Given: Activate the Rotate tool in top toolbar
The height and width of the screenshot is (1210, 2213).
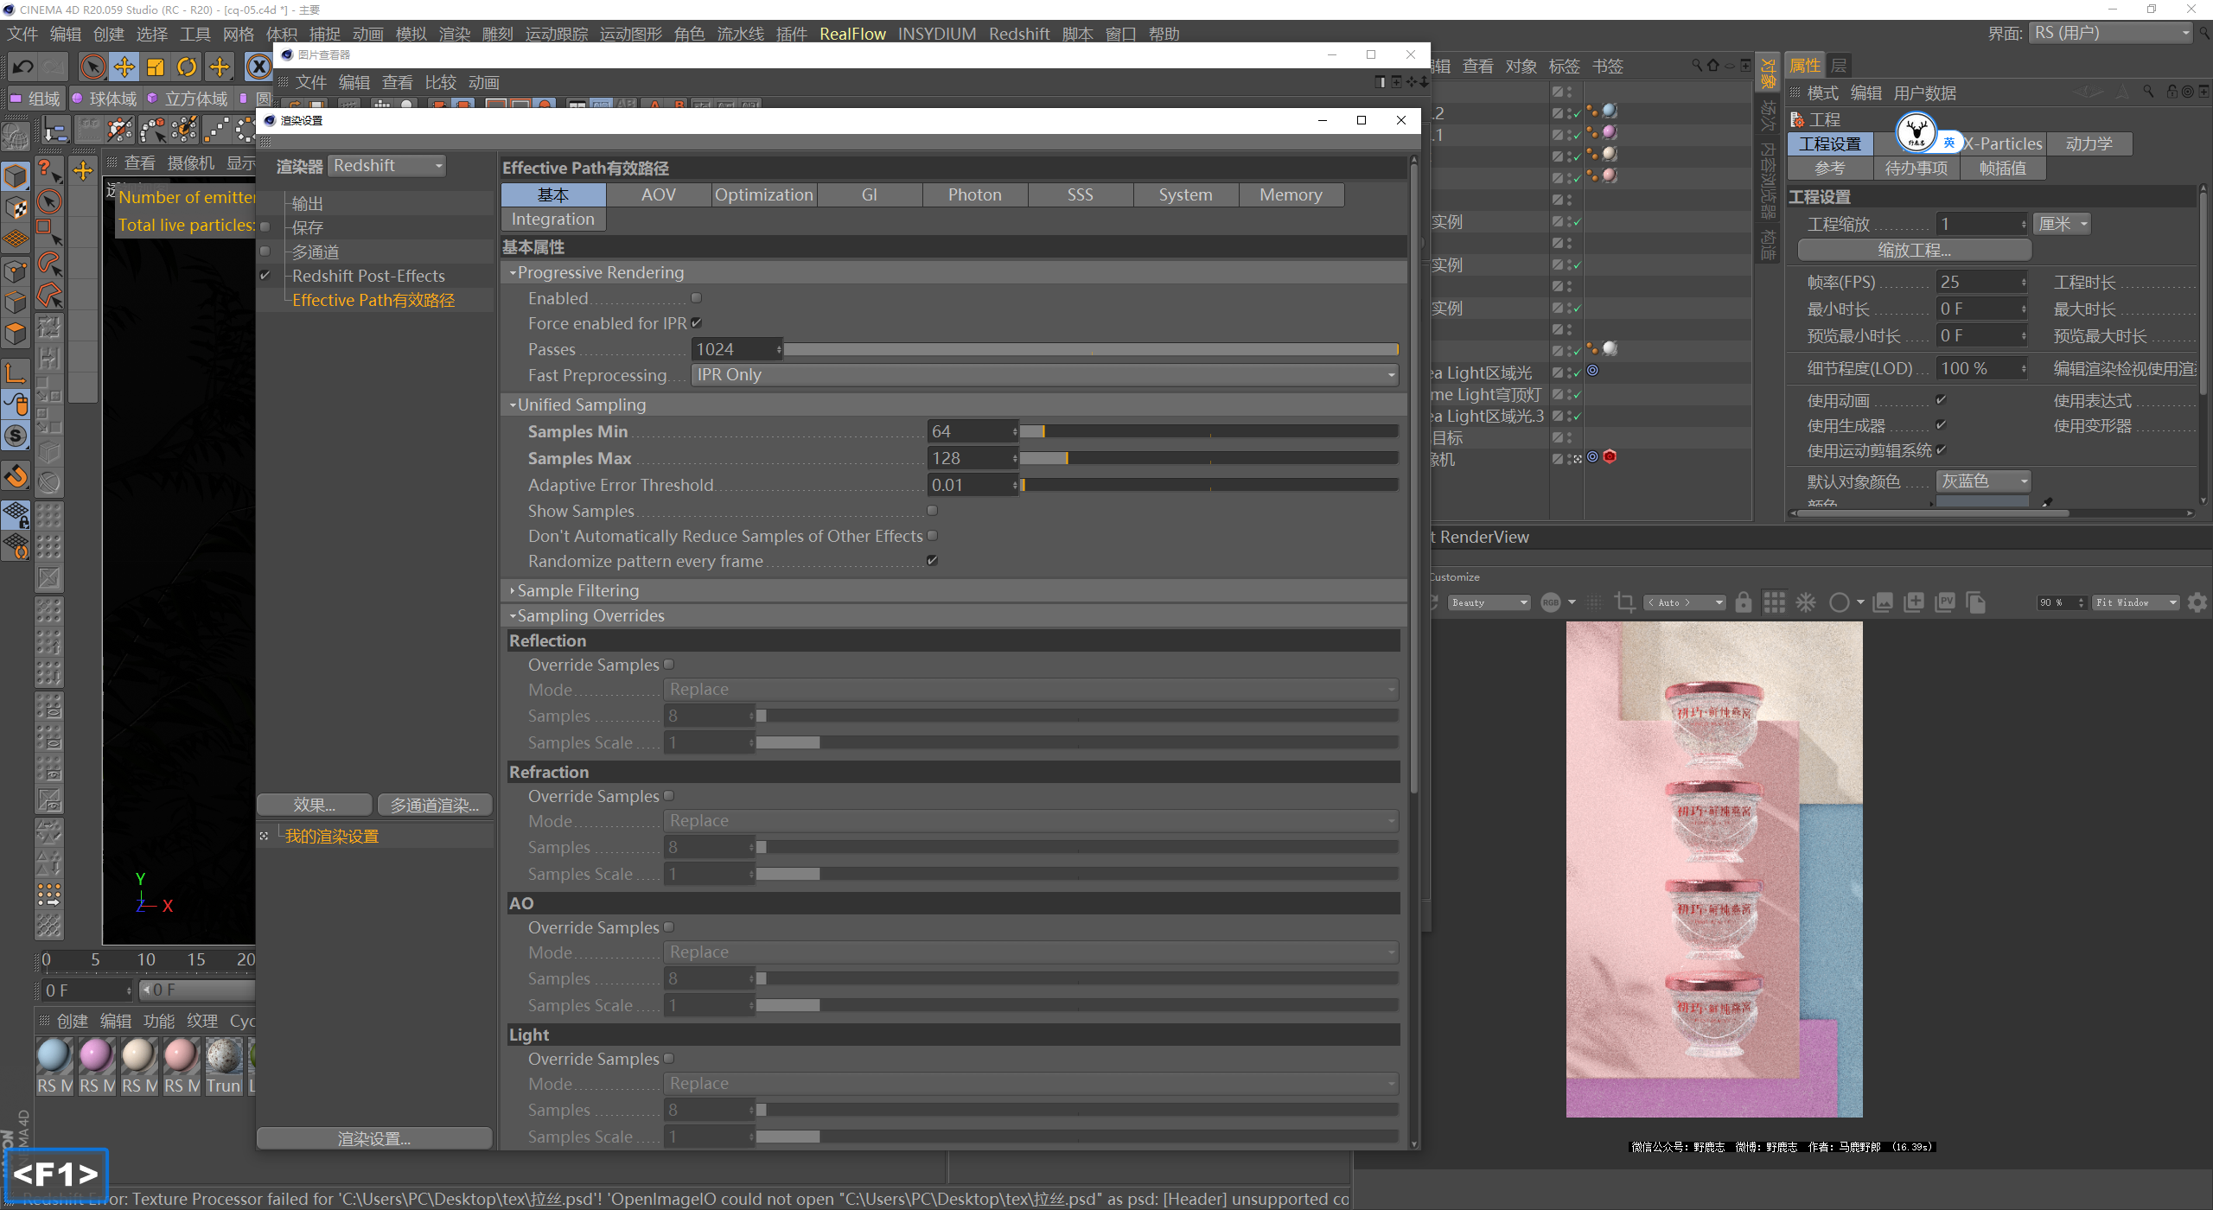Looking at the screenshot, I should click(187, 67).
